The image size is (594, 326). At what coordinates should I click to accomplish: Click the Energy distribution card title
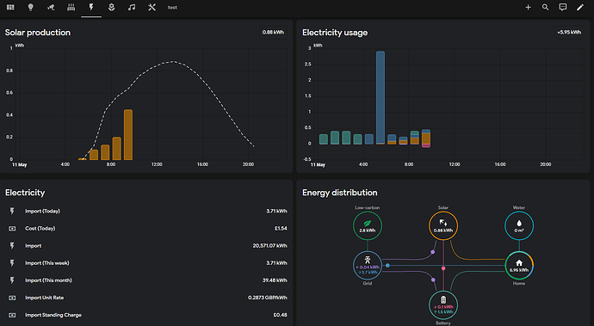coord(340,193)
